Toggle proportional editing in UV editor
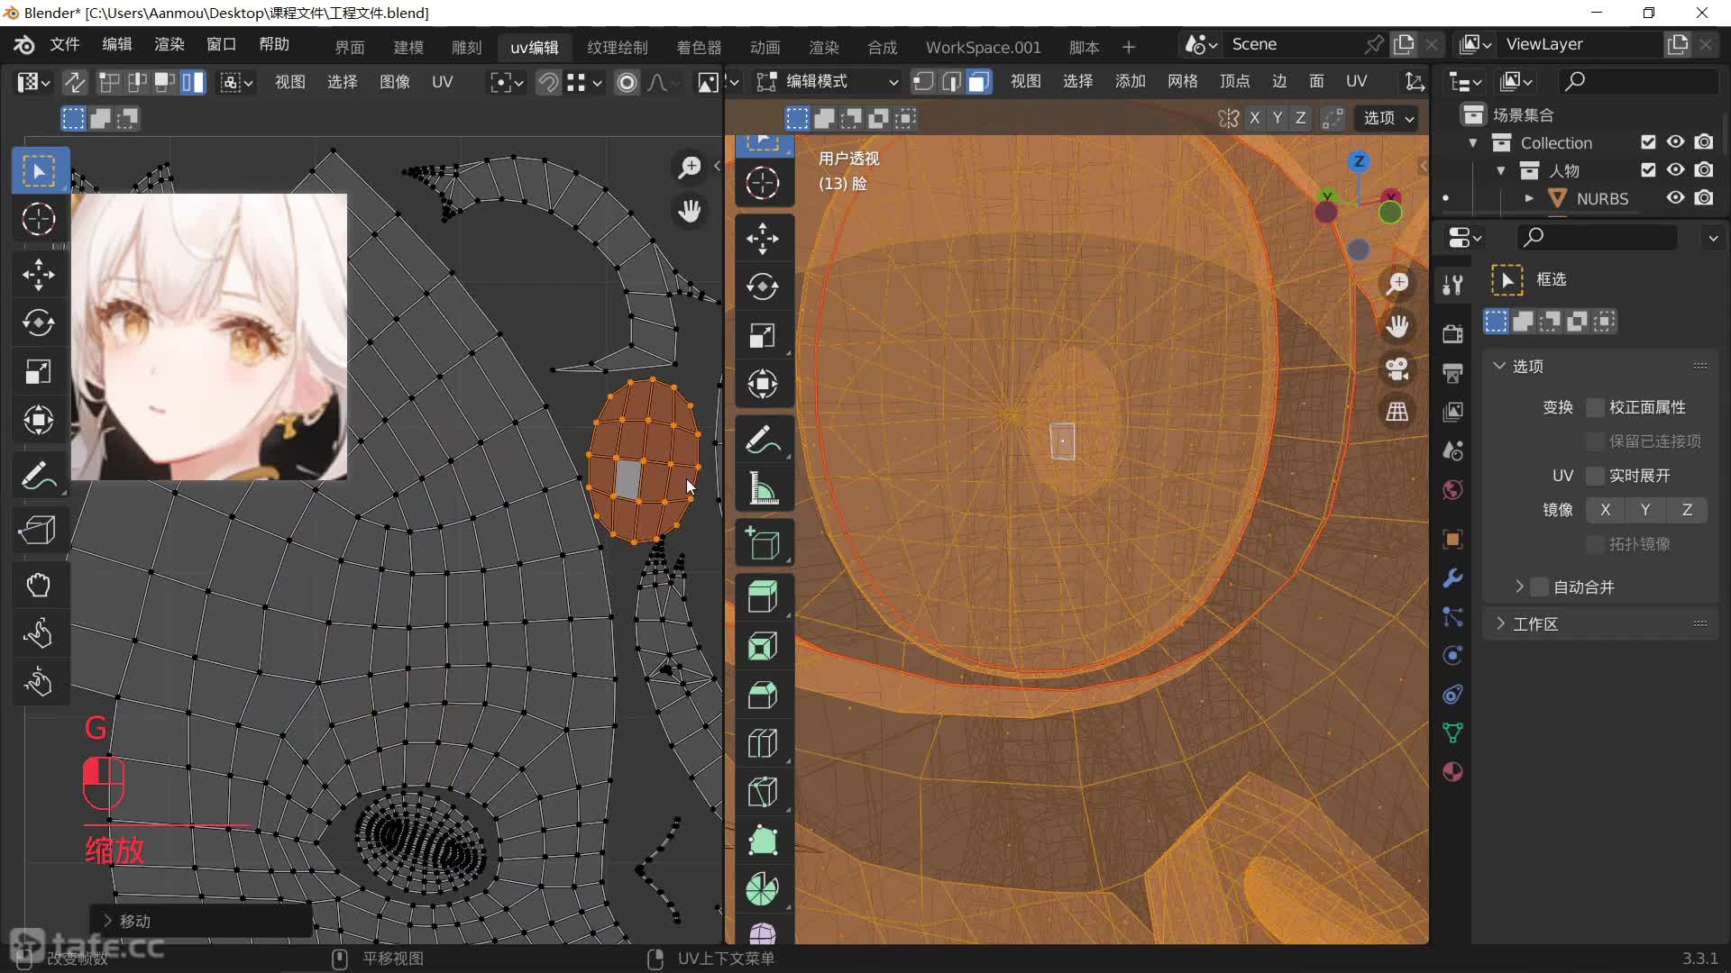 [627, 82]
